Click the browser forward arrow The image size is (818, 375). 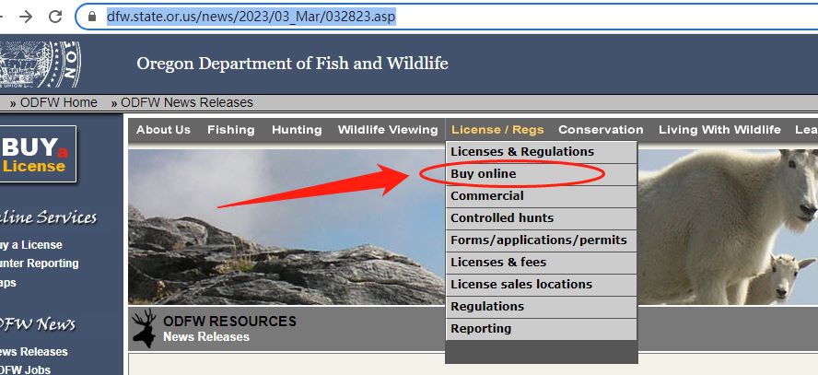coord(24,17)
